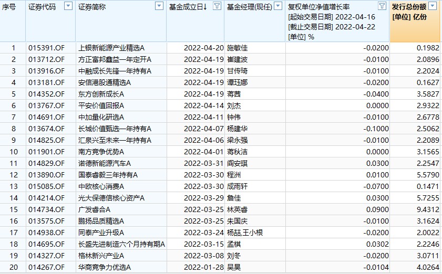
Task: Select managers 杨喆,王小根
Action: click(x=245, y=233)
